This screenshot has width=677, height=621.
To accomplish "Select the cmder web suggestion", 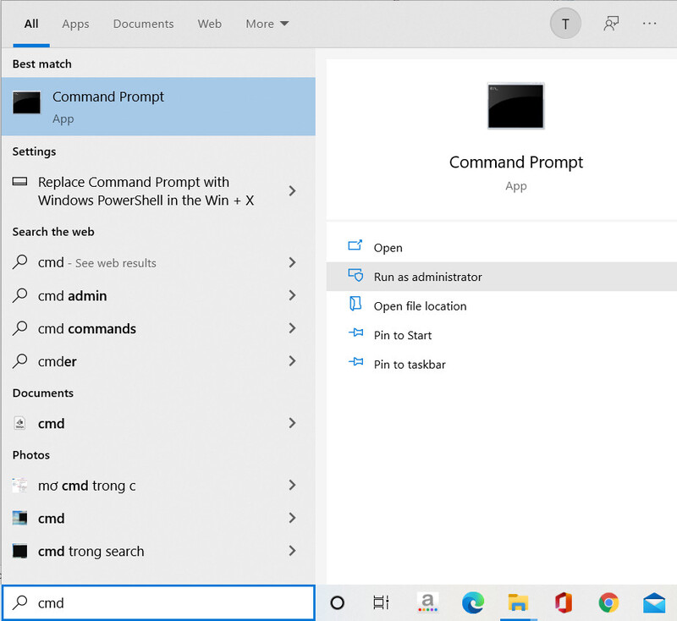I will (158, 361).
